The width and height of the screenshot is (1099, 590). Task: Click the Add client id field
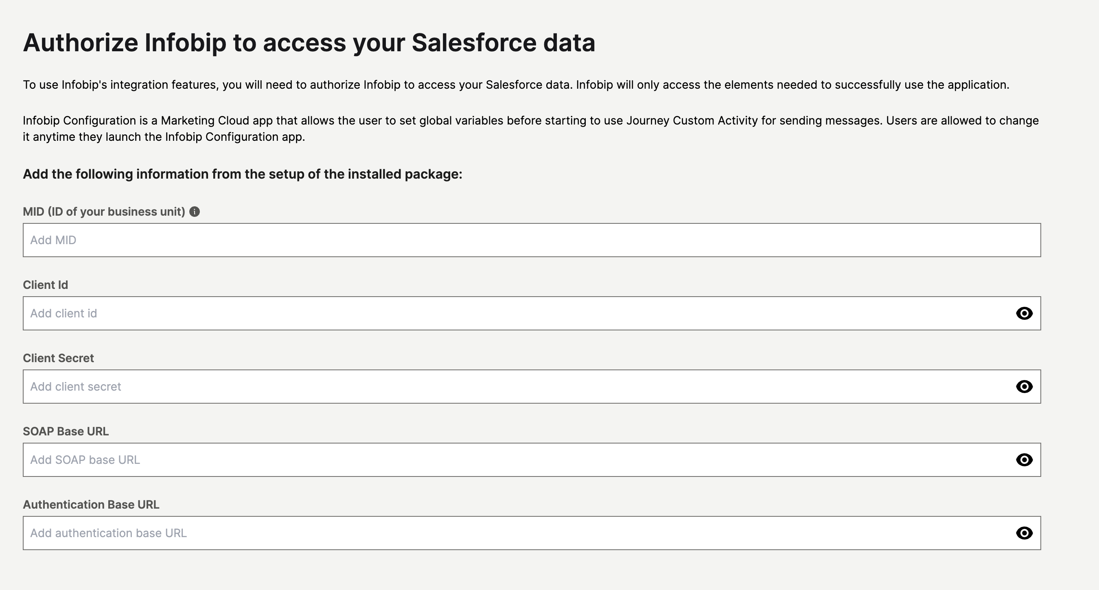[x=532, y=313]
